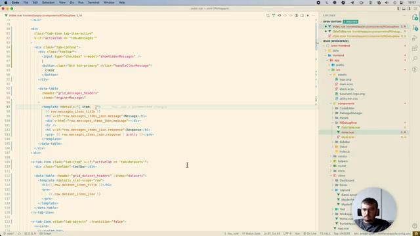Screen dimensions: 420x236
Task: Click the cube icon in the activity bar
Action: pyautogui.click(x=415, y=69)
